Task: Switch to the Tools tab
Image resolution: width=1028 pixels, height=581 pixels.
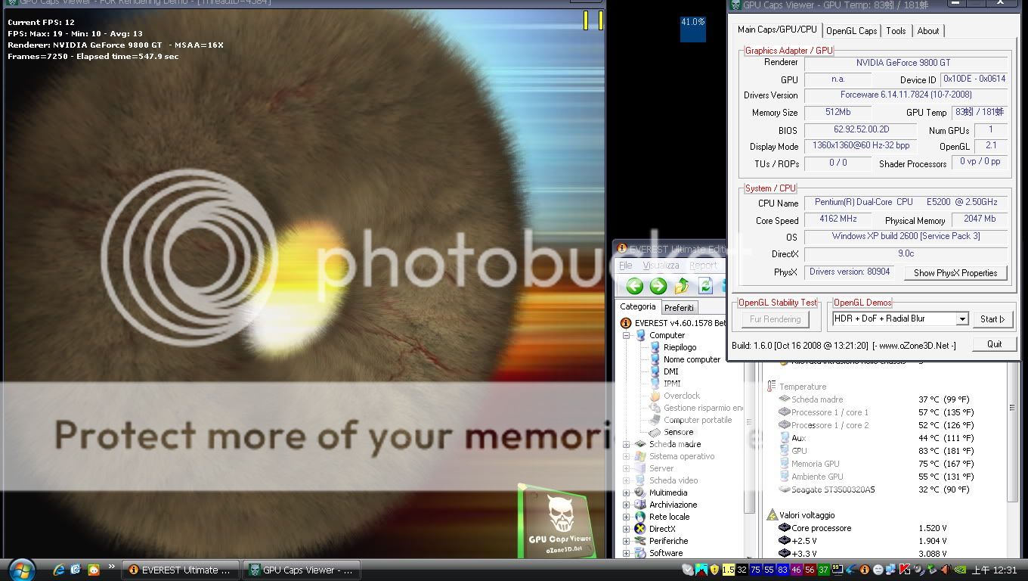Action: point(896,31)
